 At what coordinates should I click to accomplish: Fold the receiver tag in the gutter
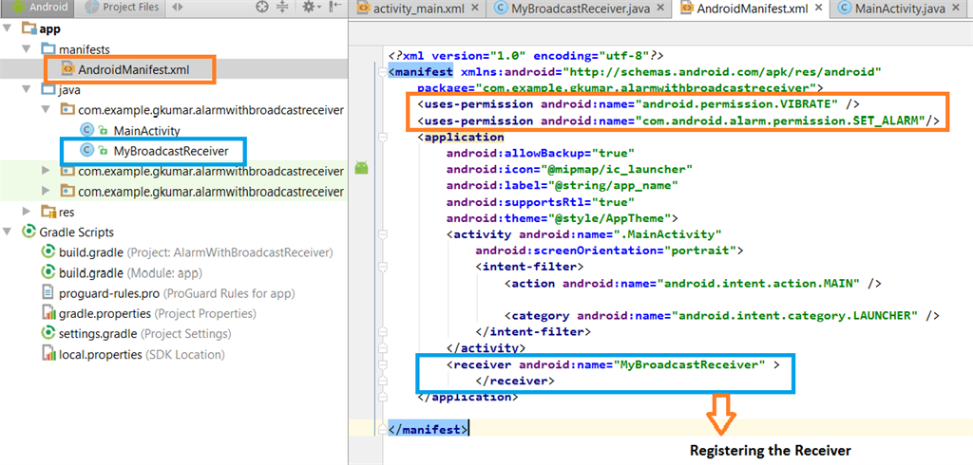pyautogui.click(x=382, y=364)
